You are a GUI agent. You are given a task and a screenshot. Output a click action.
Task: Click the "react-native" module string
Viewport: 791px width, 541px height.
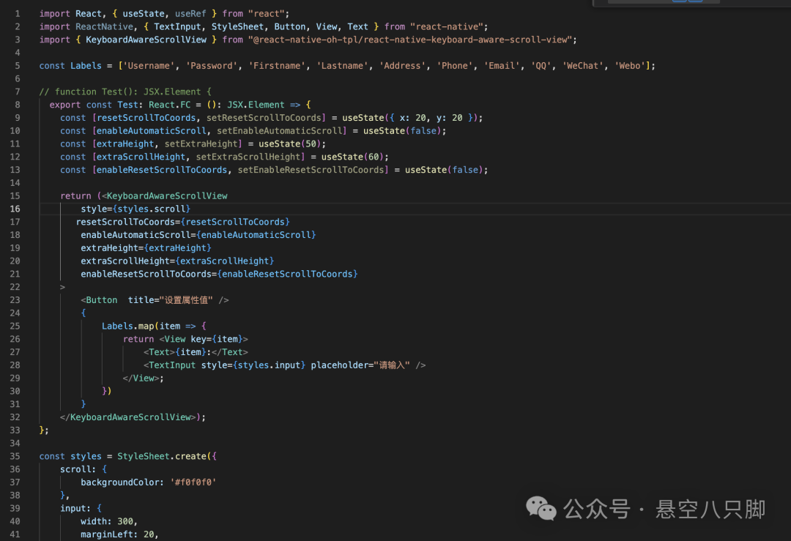[x=447, y=27]
